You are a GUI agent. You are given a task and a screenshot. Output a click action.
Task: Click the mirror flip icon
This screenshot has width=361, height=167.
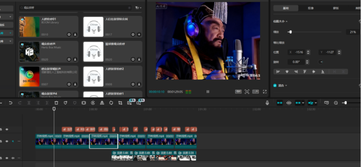tap(102, 103)
